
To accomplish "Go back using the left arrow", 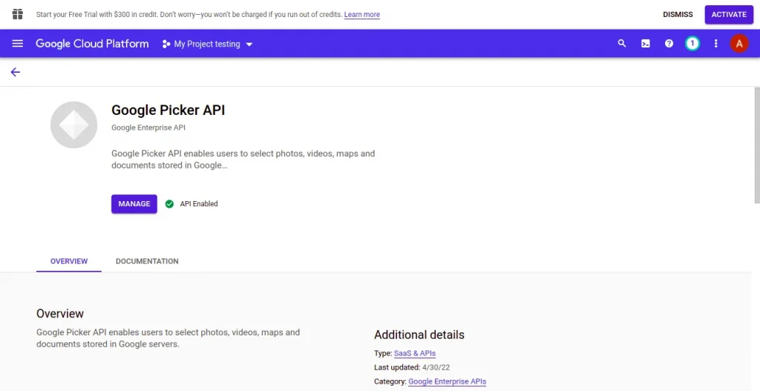I will point(16,72).
